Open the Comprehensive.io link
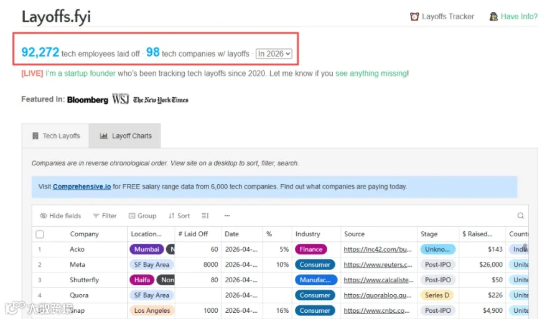Viewport: 560px width, 319px height. 82,187
